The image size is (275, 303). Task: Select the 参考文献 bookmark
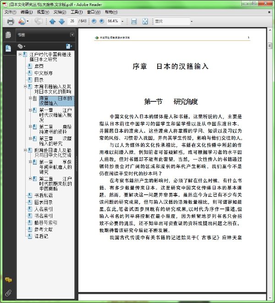(44, 230)
